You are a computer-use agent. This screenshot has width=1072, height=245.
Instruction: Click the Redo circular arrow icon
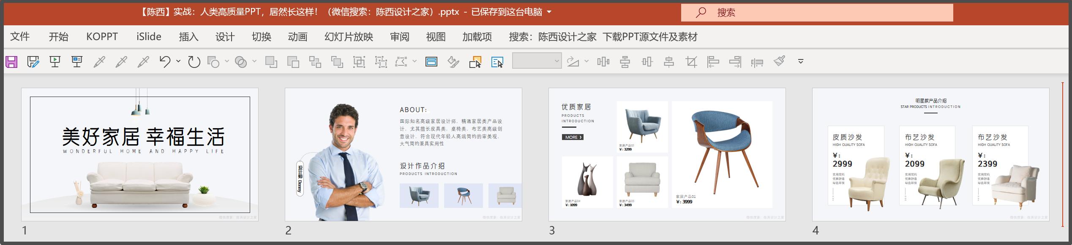[194, 62]
